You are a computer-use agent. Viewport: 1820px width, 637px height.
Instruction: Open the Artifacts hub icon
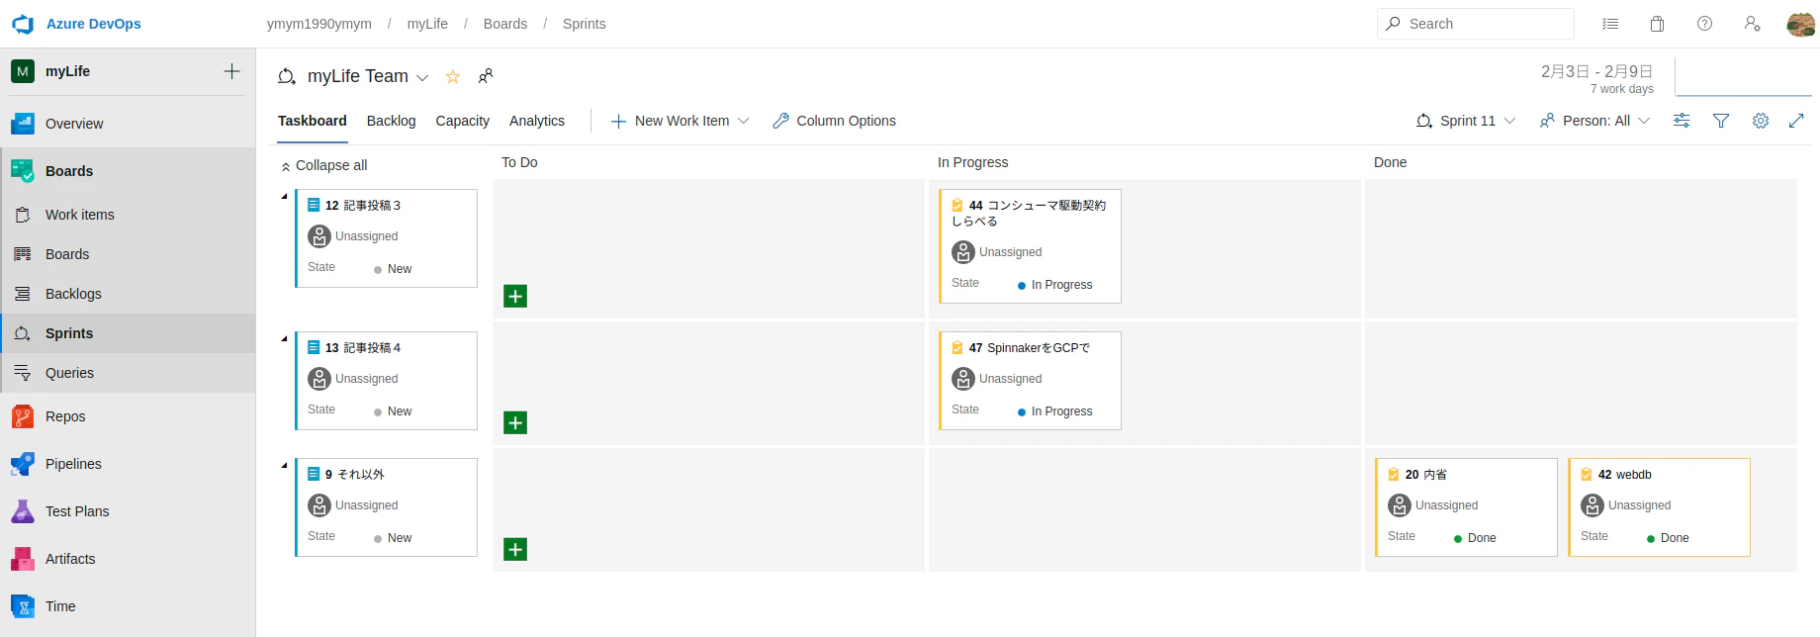(23, 559)
